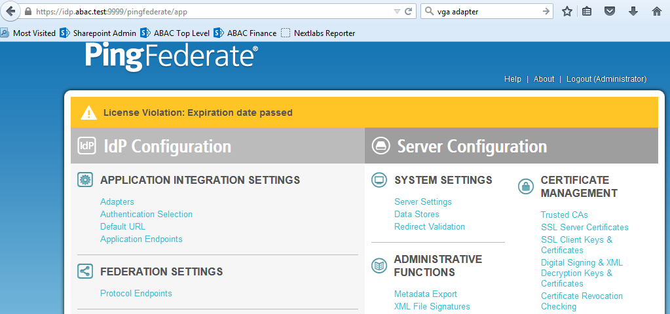
Task: Bookmark this page with the star icon
Action: tap(567, 12)
